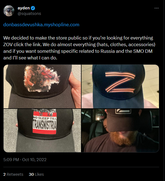
Task: Open the soldier with violin hat photo
Action: (x=42, y=86)
